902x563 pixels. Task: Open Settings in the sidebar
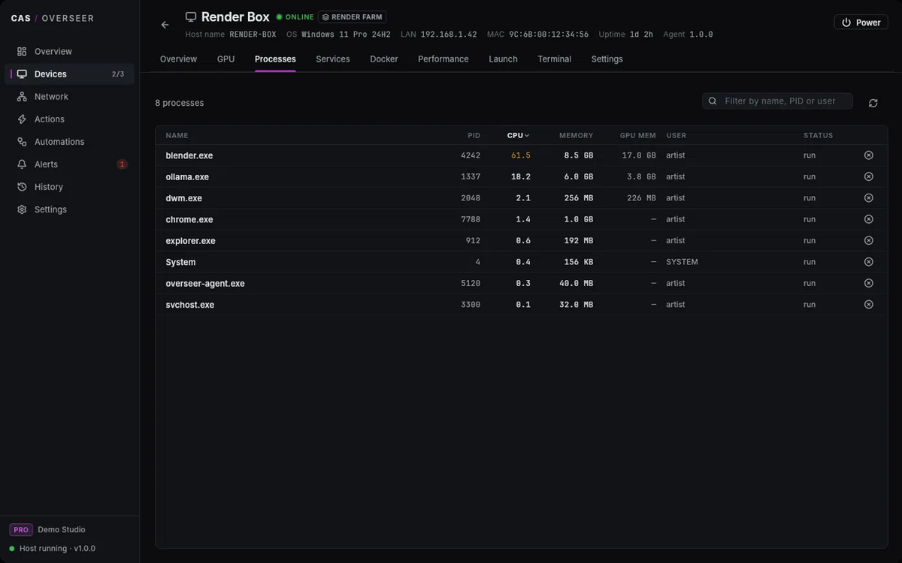69,209
